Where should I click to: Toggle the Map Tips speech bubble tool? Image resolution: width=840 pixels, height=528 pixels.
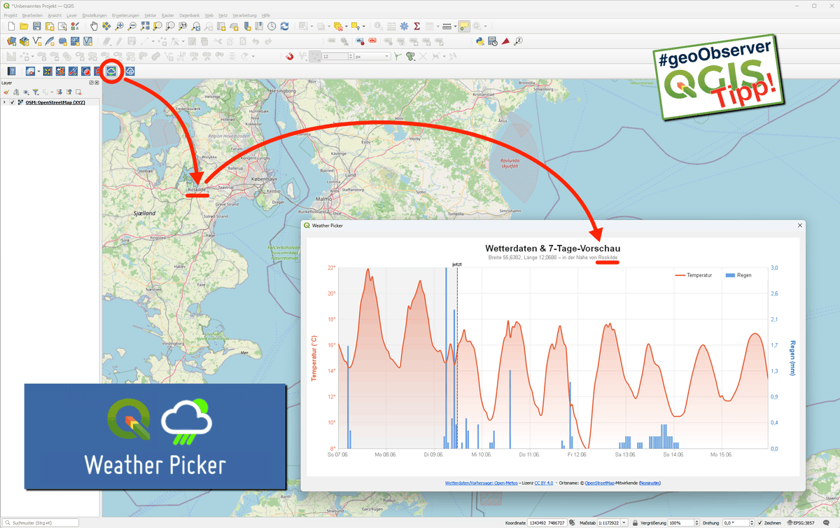coord(463,26)
